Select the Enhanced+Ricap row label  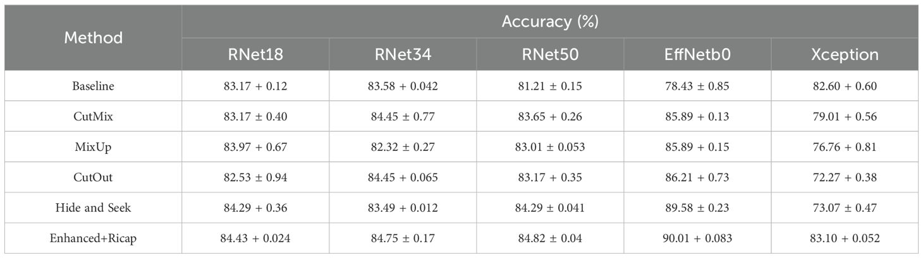coord(94,238)
